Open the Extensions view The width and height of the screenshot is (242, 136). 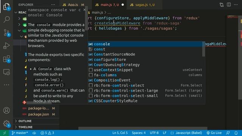tap(6, 59)
